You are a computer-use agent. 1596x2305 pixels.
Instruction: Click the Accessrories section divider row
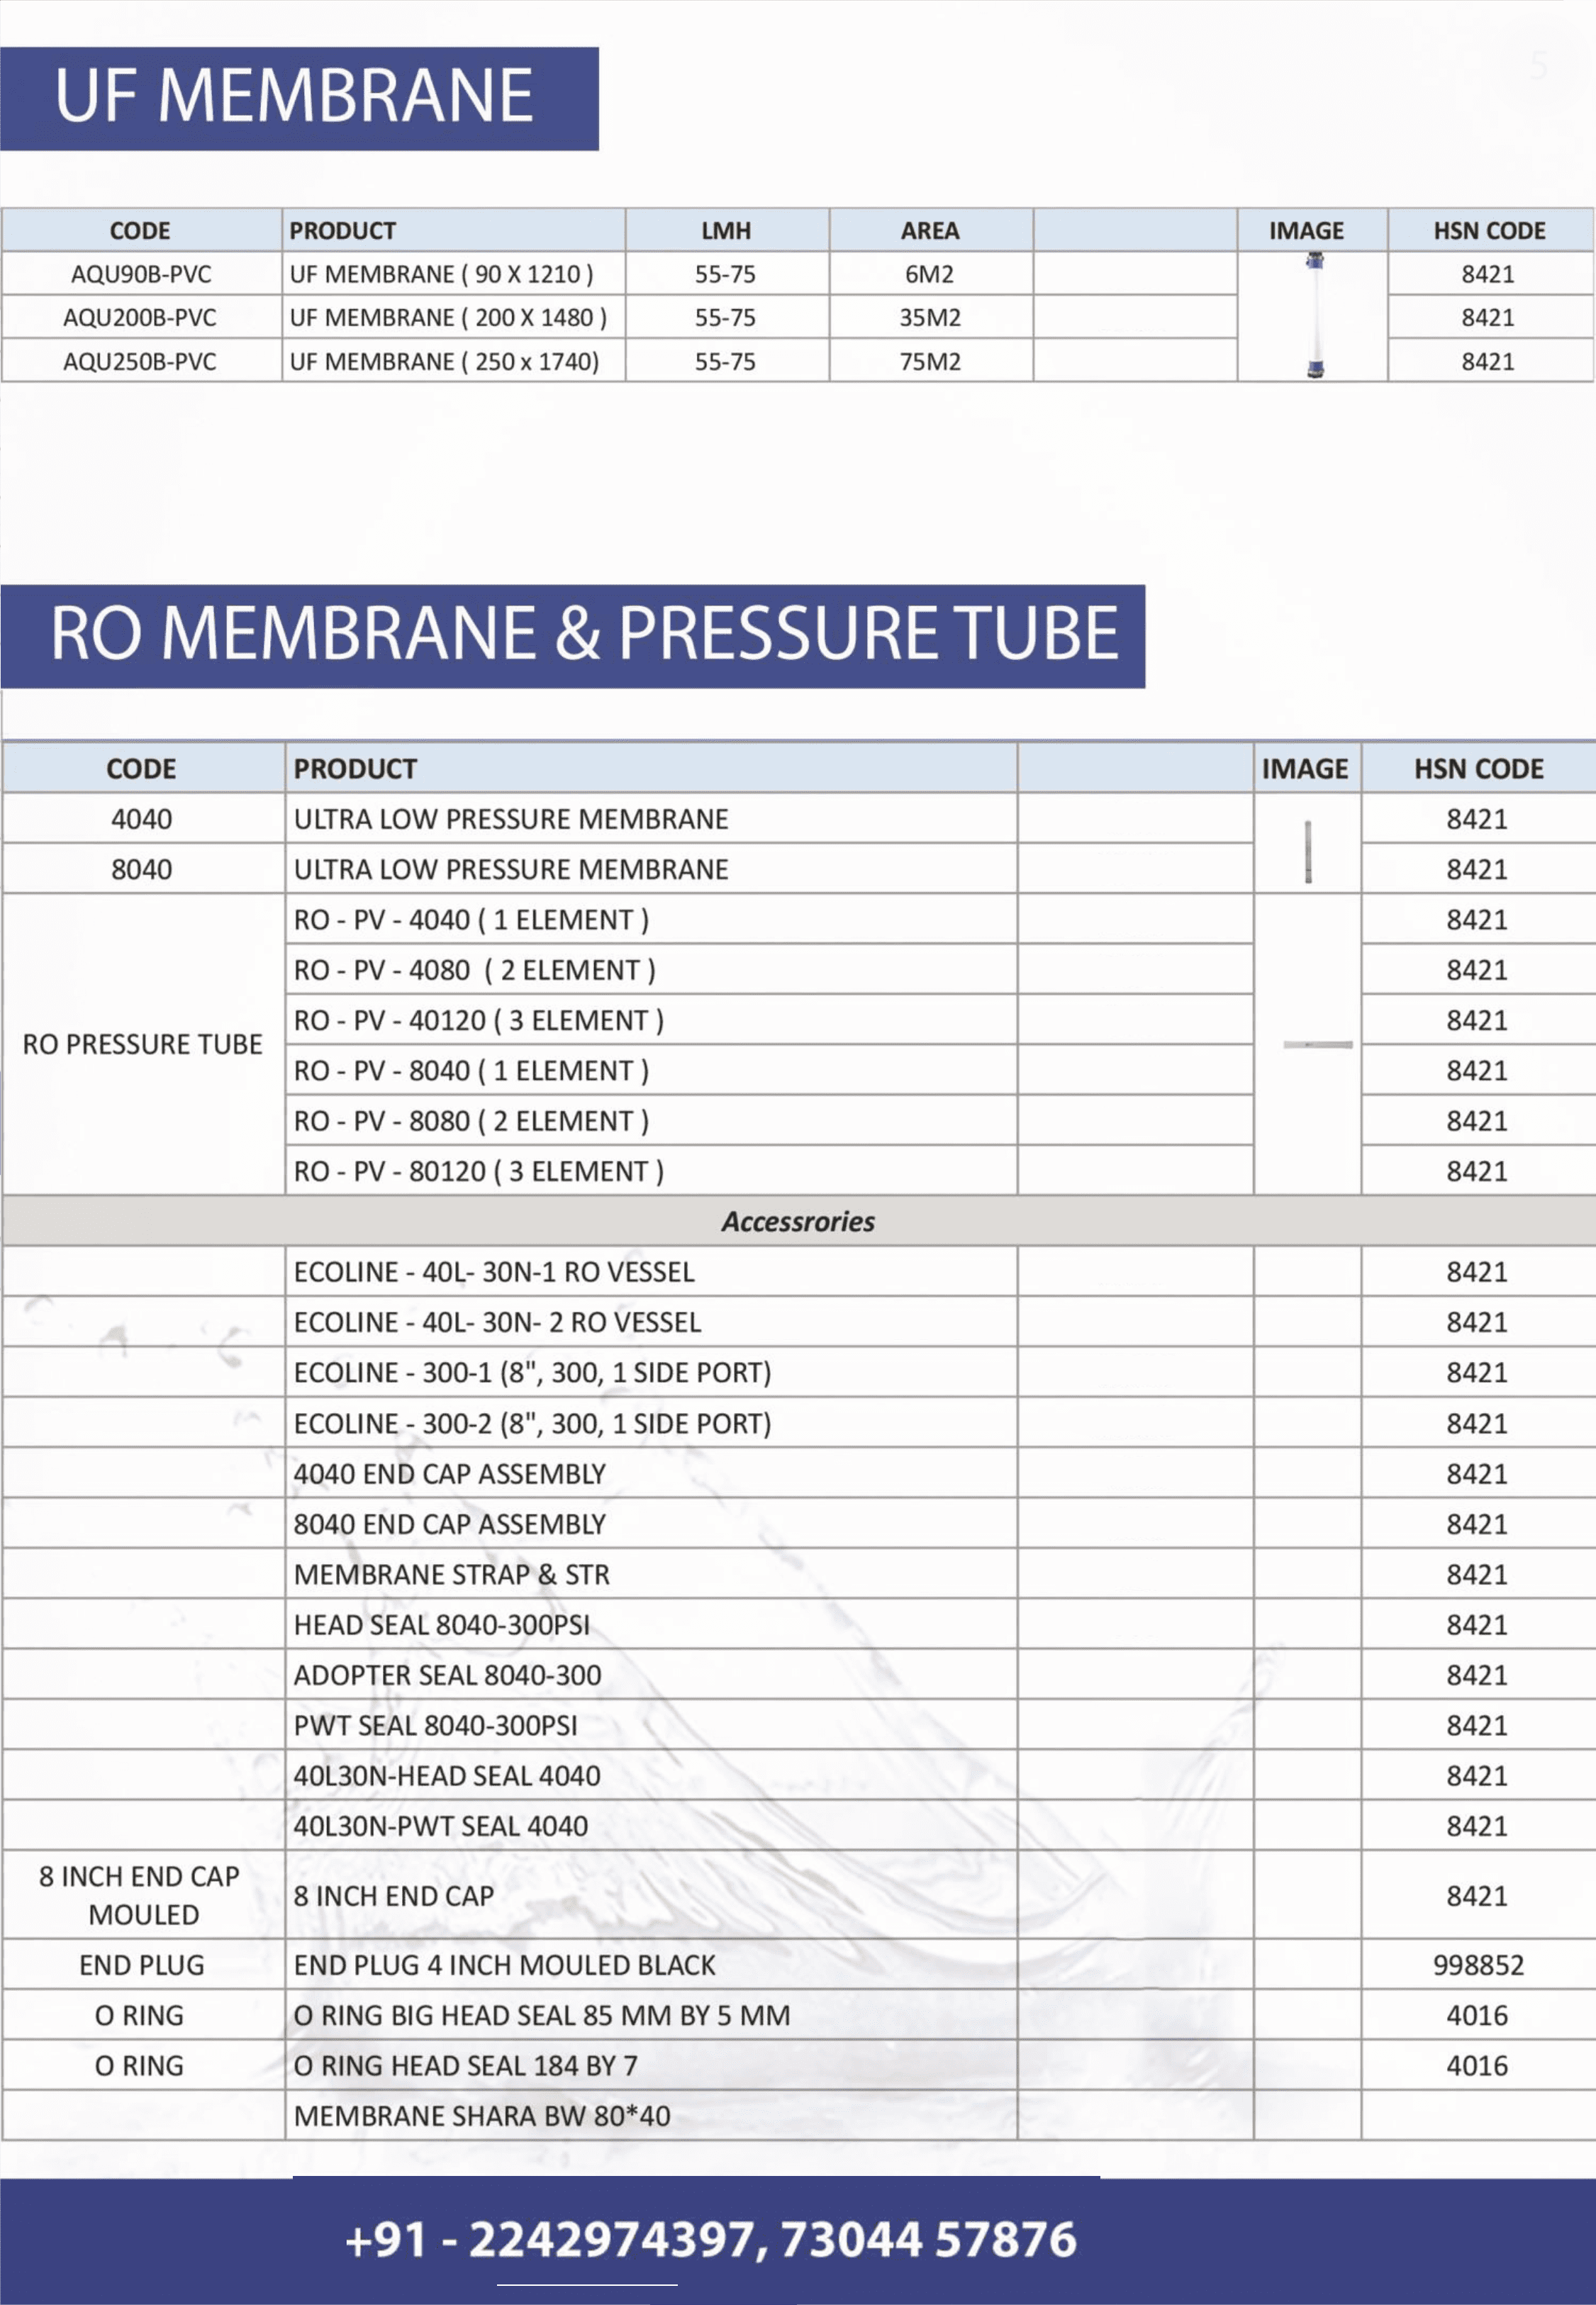point(797,1221)
